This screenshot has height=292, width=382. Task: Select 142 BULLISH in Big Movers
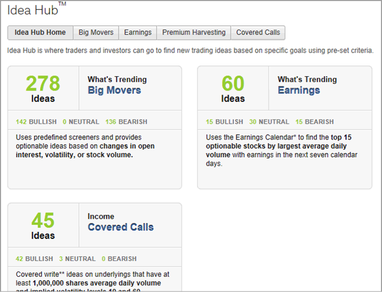(x=36, y=122)
